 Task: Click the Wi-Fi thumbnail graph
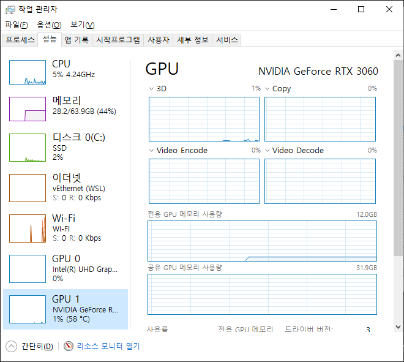(x=28, y=228)
